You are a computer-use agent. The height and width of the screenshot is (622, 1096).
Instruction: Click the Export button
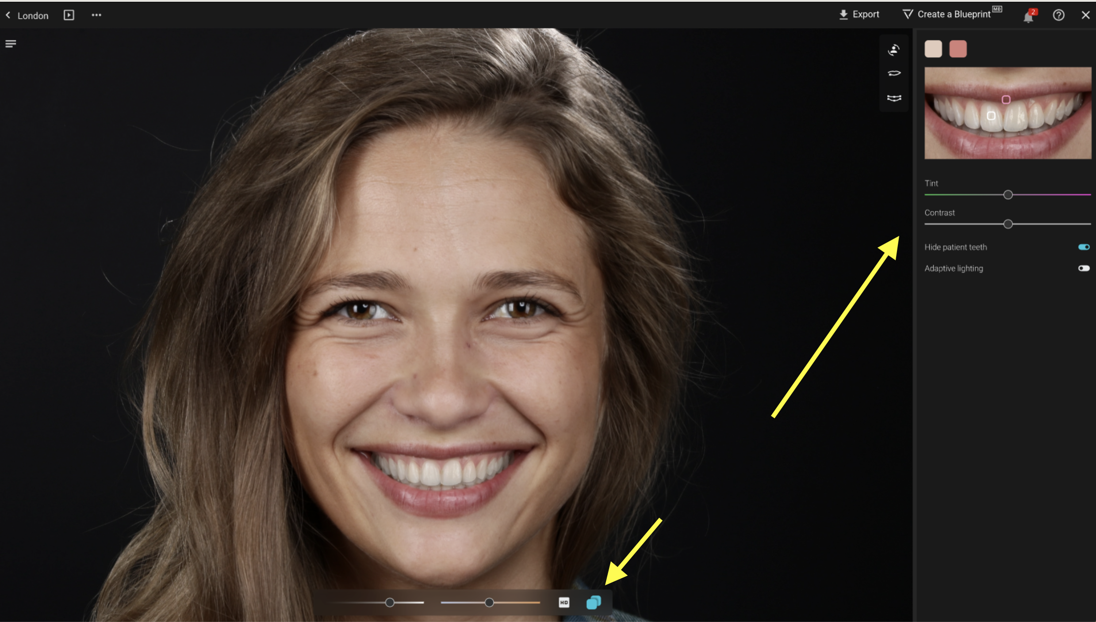[859, 15]
